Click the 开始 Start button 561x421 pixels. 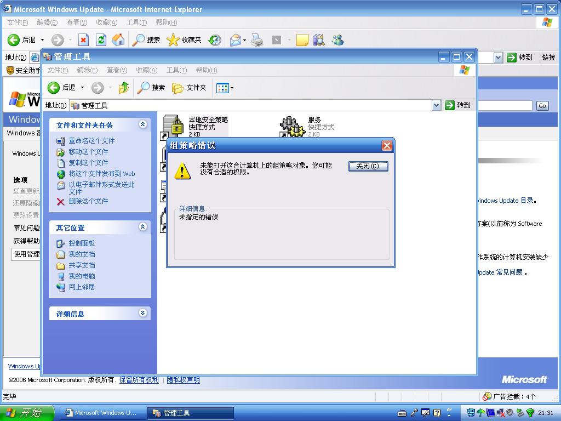(26, 413)
